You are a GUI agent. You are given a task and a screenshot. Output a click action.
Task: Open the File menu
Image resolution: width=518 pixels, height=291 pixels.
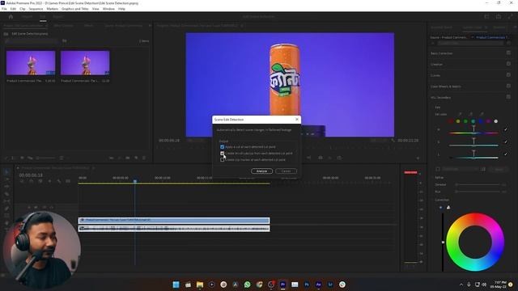(4, 9)
